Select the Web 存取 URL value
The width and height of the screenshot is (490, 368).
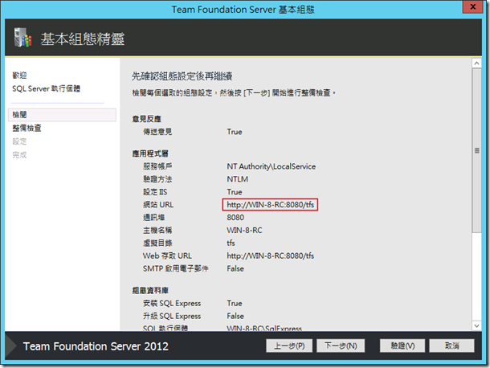pyautogui.click(x=271, y=256)
